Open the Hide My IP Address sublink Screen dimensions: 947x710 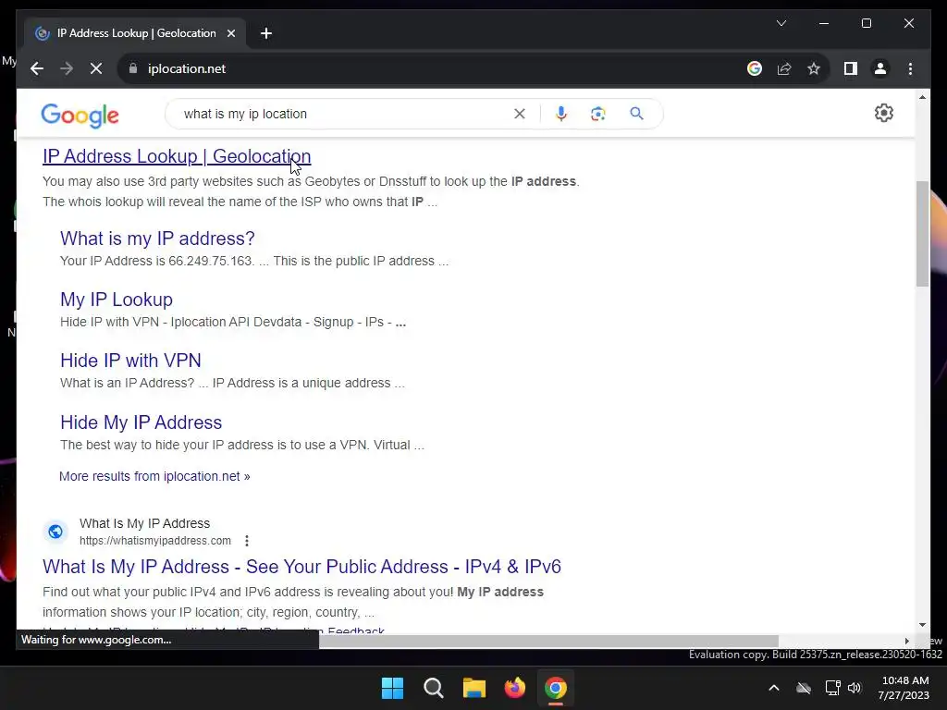[x=141, y=422]
